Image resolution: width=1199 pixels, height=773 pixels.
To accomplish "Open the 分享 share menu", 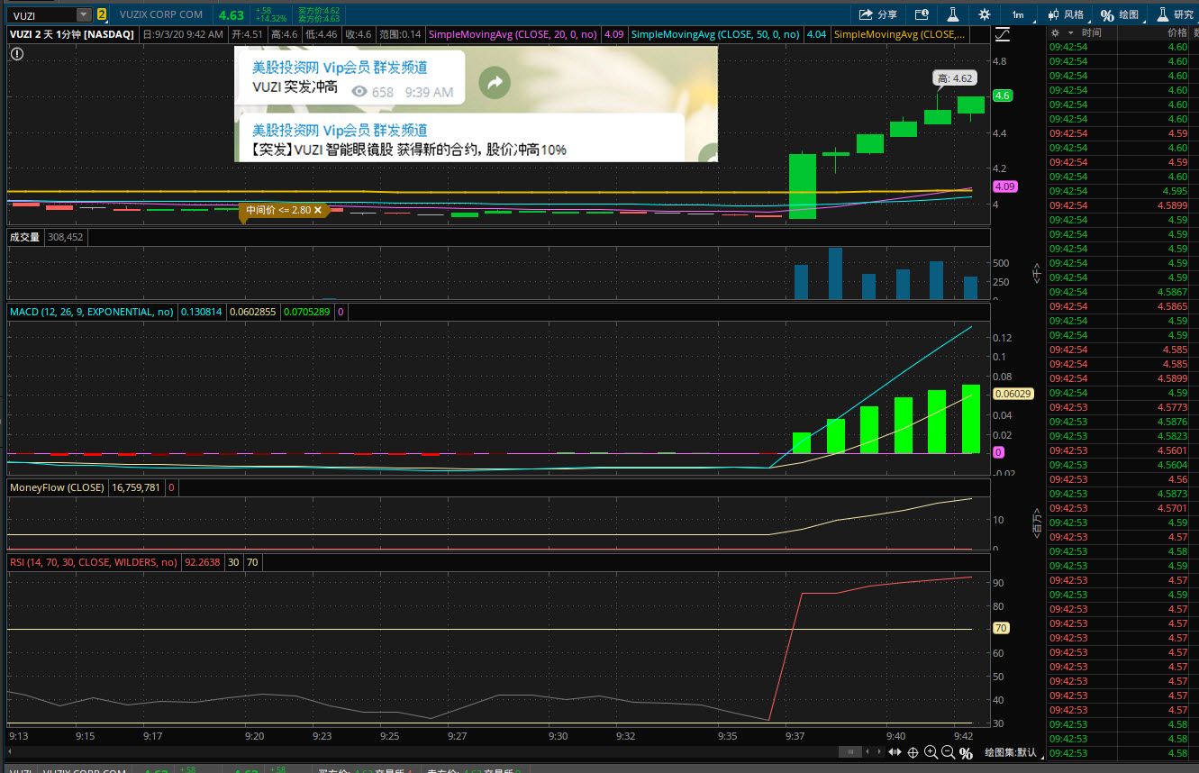I will tap(878, 14).
